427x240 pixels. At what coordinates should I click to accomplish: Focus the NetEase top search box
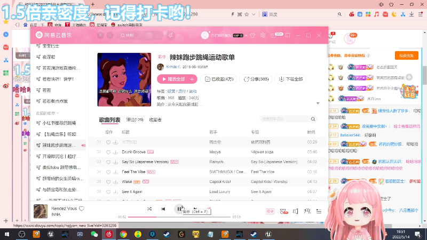pos(141,35)
